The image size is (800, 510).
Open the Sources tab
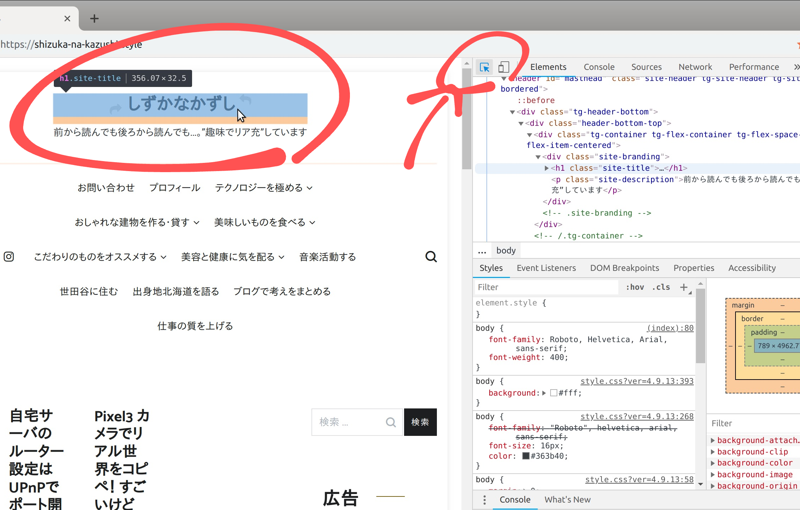pyautogui.click(x=646, y=67)
